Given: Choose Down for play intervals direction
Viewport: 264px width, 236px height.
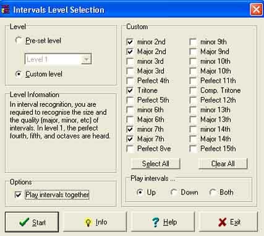Looking at the screenshot, I should [x=174, y=192].
